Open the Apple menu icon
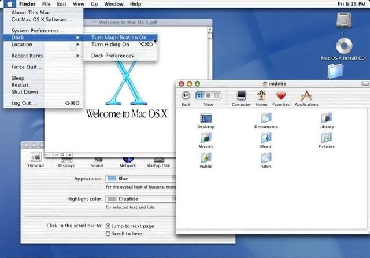 click(x=10, y=4)
